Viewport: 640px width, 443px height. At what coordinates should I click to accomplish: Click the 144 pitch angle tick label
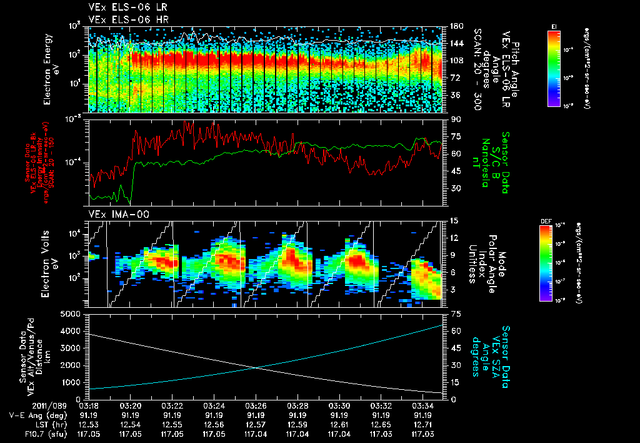coord(456,43)
